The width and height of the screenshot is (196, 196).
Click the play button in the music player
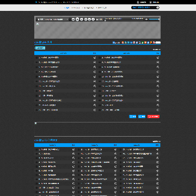tap(77, 19)
